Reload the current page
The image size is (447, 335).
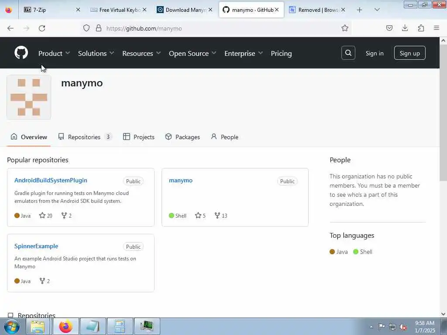(42, 28)
